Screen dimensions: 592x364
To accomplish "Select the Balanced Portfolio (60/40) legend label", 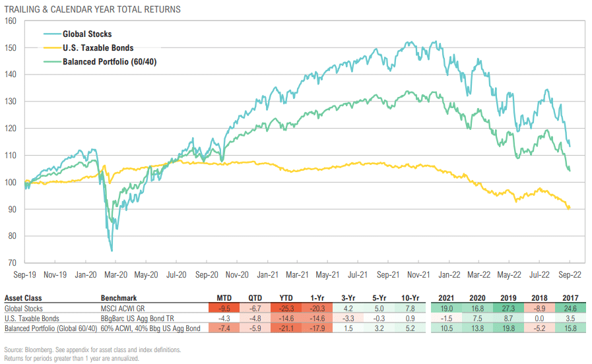I will [x=110, y=62].
